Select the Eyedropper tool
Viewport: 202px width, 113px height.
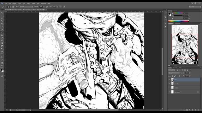click(2, 27)
